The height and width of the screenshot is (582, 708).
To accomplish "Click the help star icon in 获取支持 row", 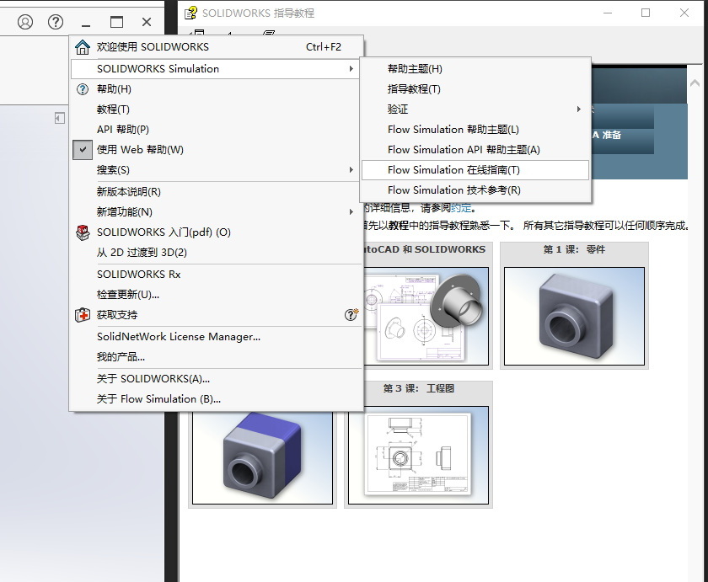I will (x=351, y=314).
